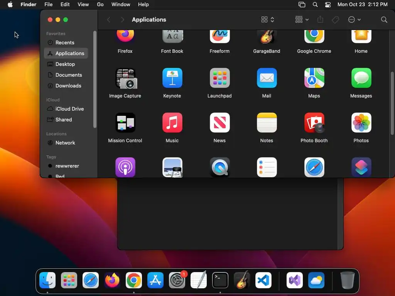Open Spotlight search in the menu bar
The image size is (395, 296).
pyautogui.click(x=315, y=5)
